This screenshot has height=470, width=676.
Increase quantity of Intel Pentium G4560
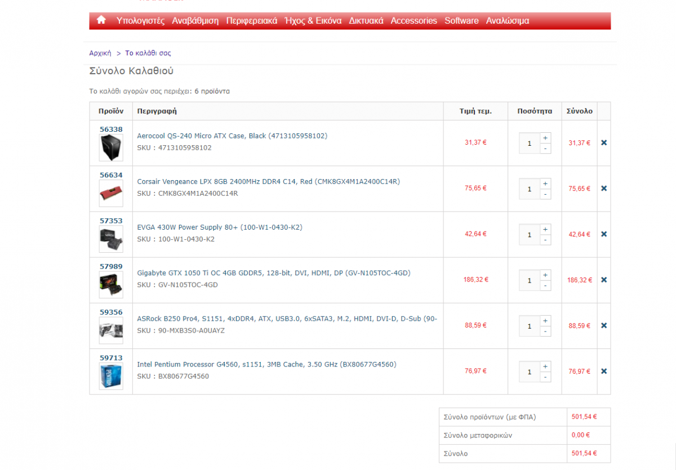[545, 366]
